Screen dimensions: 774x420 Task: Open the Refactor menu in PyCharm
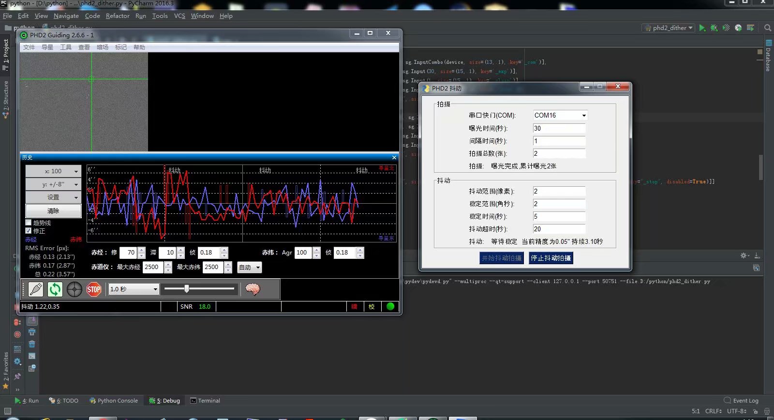point(118,16)
